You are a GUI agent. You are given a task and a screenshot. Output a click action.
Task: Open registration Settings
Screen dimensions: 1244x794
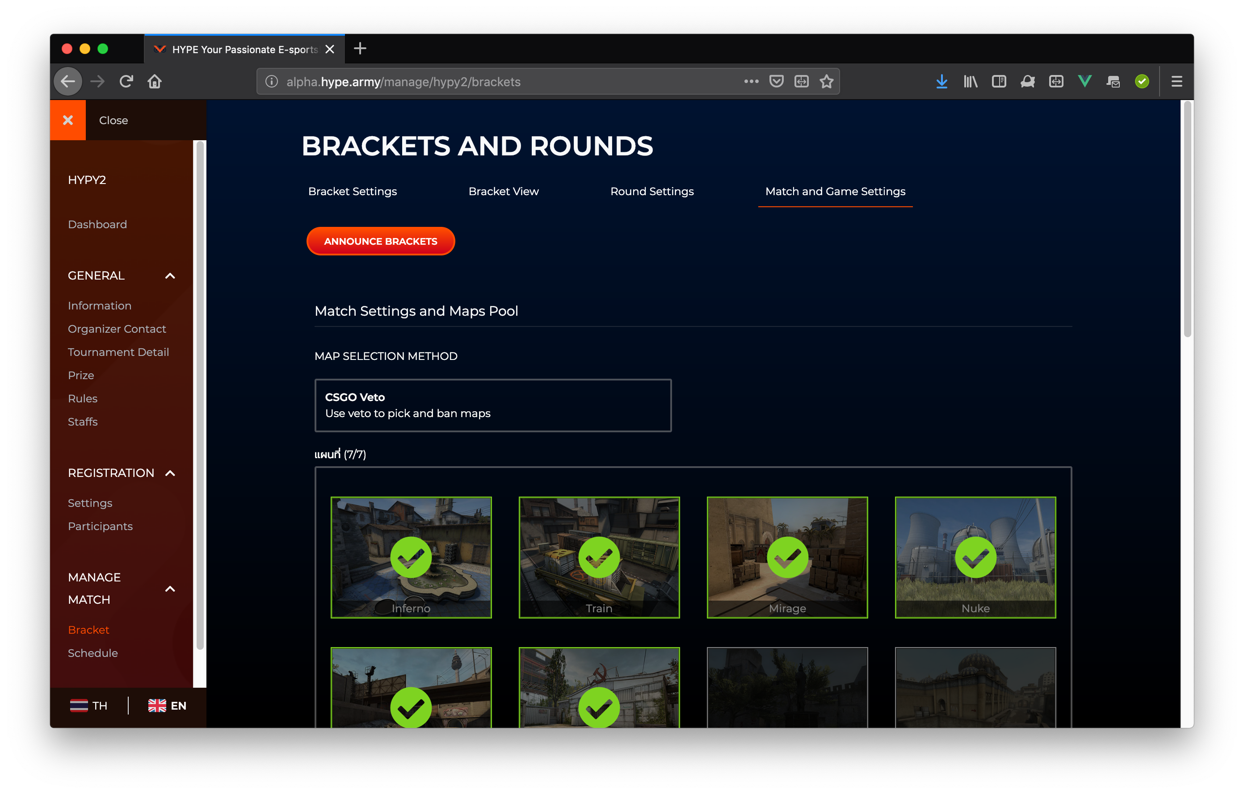pyautogui.click(x=90, y=503)
